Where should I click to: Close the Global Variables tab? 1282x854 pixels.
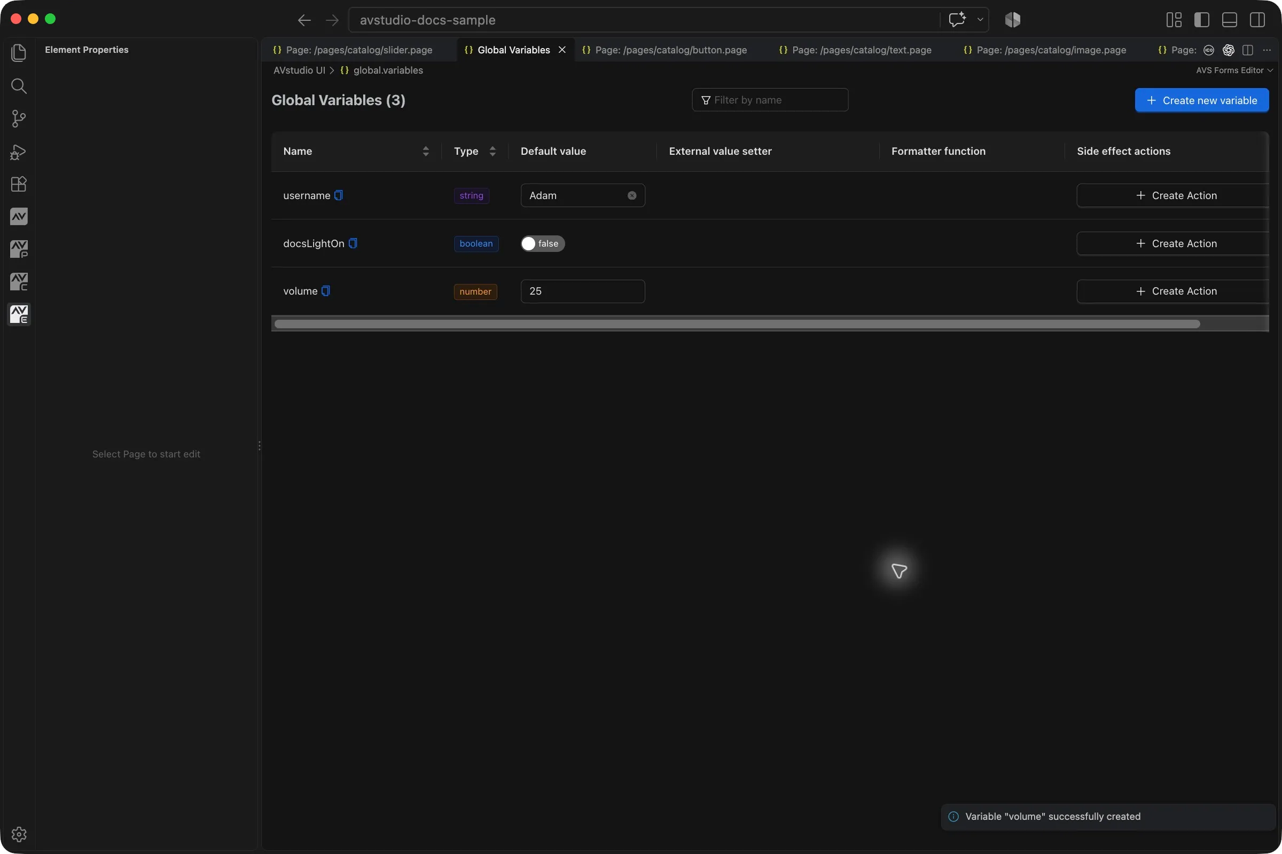(x=562, y=50)
